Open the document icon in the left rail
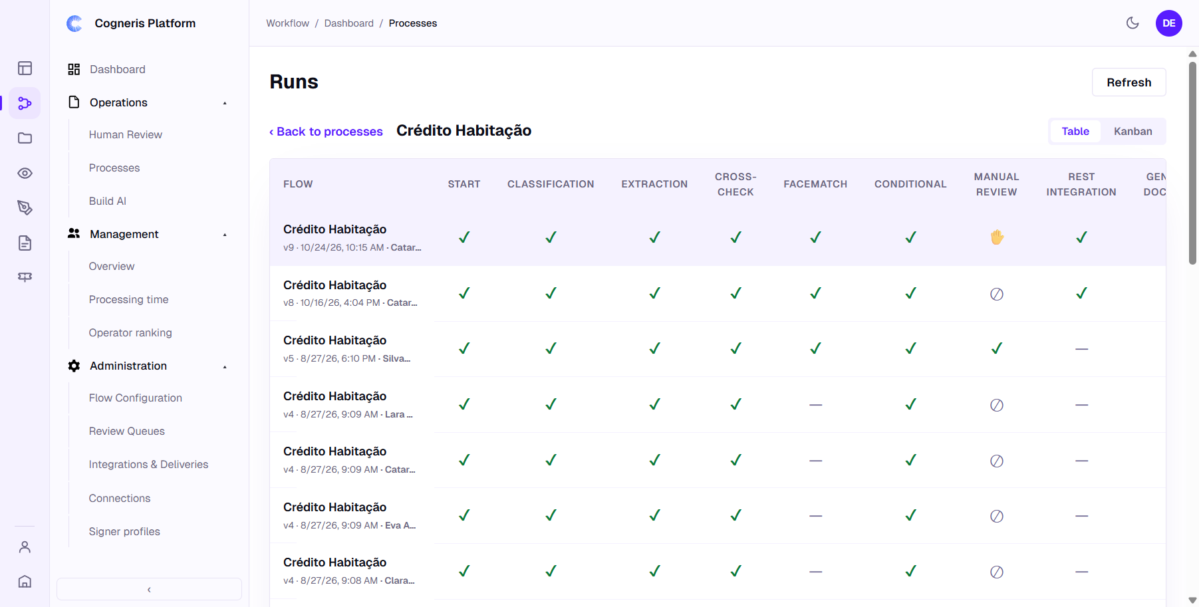This screenshot has width=1199, height=607. click(25, 243)
